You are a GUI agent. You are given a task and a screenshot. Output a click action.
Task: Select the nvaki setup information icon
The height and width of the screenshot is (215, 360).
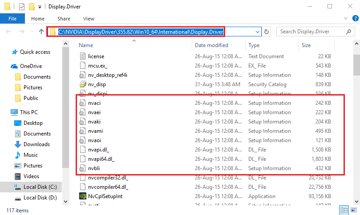click(x=83, y=122)
